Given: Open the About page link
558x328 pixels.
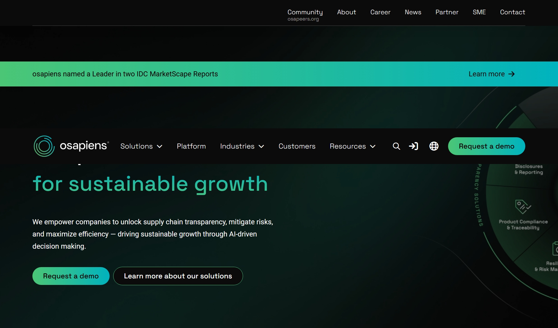Looking at the screenshot, I should (346, 12).
